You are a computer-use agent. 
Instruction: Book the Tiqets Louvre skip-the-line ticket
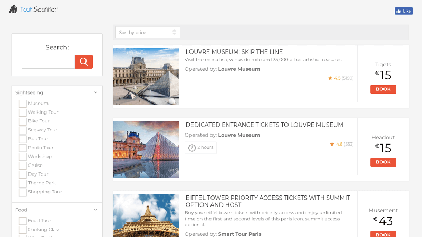pos(383,89)
